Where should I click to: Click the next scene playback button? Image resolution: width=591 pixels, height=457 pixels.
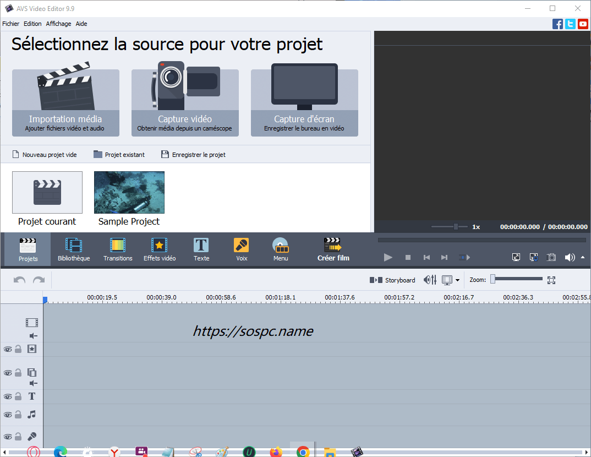(464, 258)
